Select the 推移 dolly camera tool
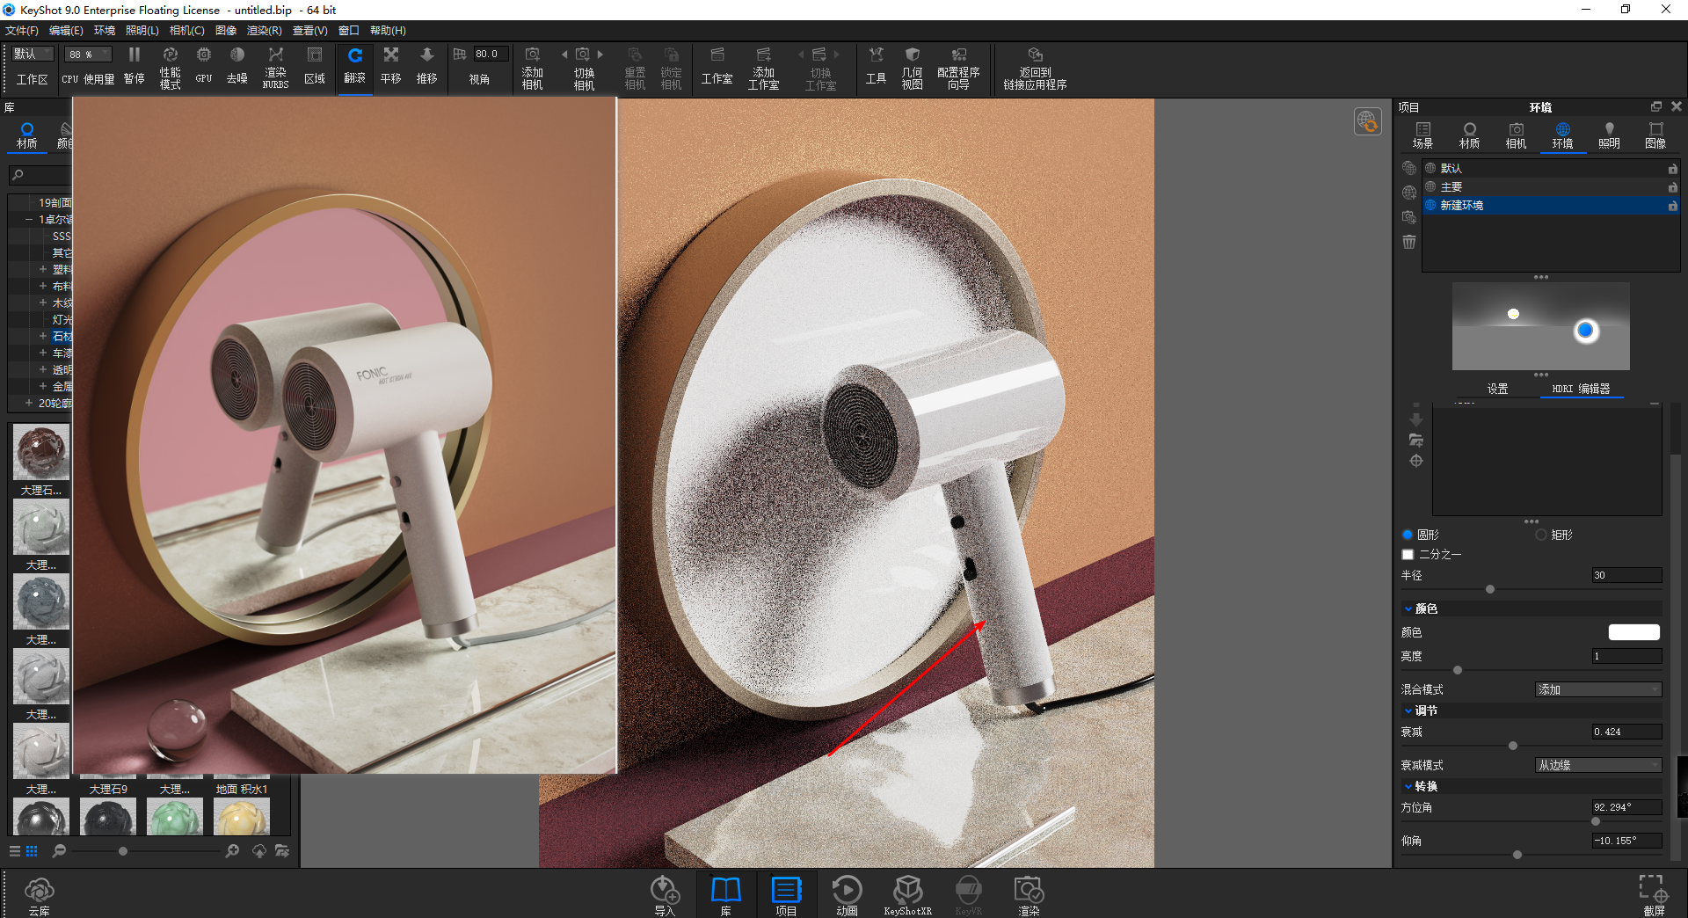Viewport: 1688px width, 918px height. click(x=427, y=67)
